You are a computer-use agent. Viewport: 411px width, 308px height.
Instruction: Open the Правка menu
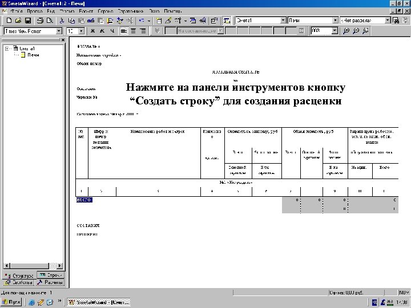point(35,11)
